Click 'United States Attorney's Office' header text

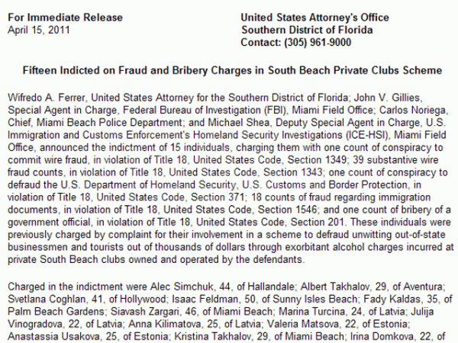314,18
